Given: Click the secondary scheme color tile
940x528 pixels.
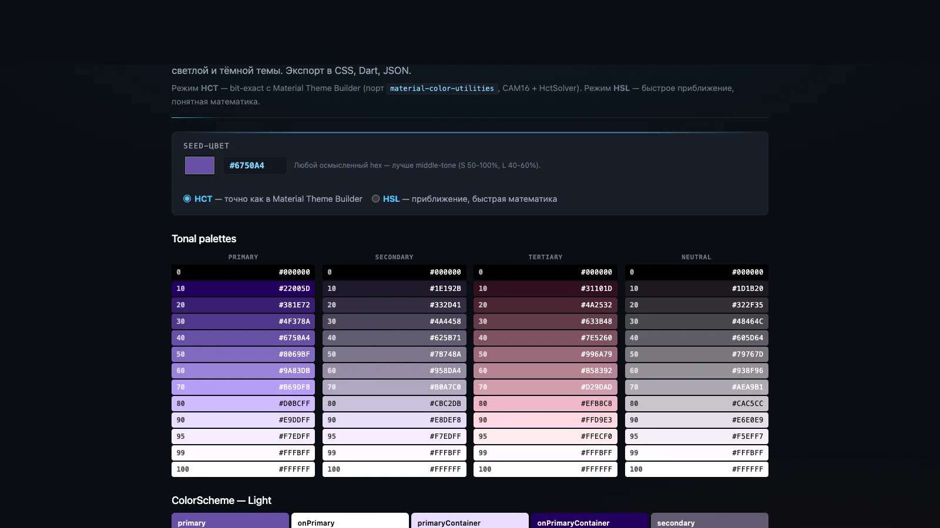Looking at the screenshot, I should coord(710,521).
